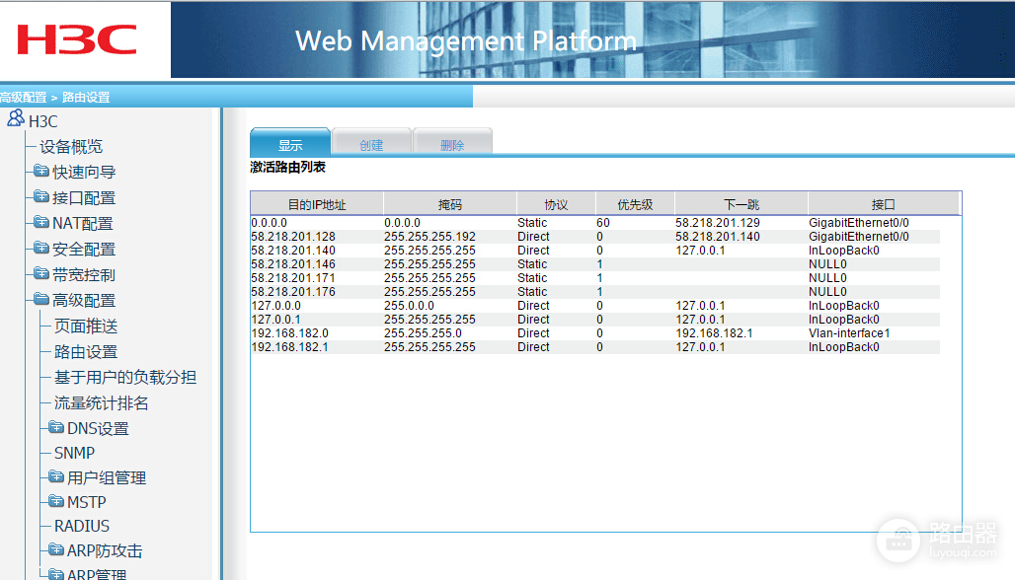Sort by the 目的IP地址 column header
1015x580 pixels.
tap(316, 204)
